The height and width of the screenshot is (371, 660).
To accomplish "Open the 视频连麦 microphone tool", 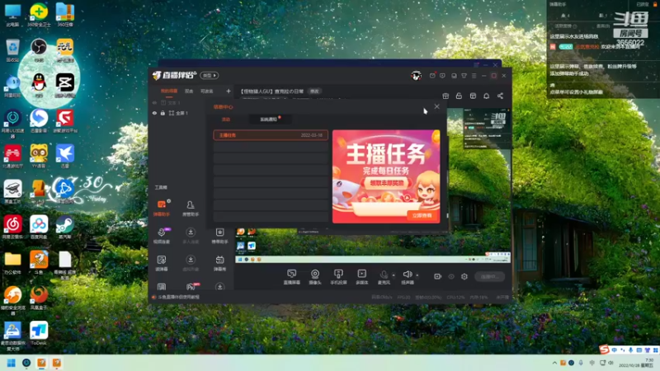I will [x=161, y=236].
